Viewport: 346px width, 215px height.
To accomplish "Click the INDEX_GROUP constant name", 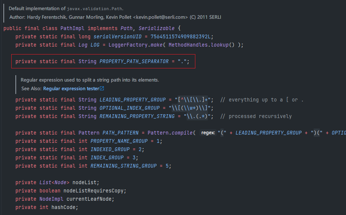I will coord(107,157).
